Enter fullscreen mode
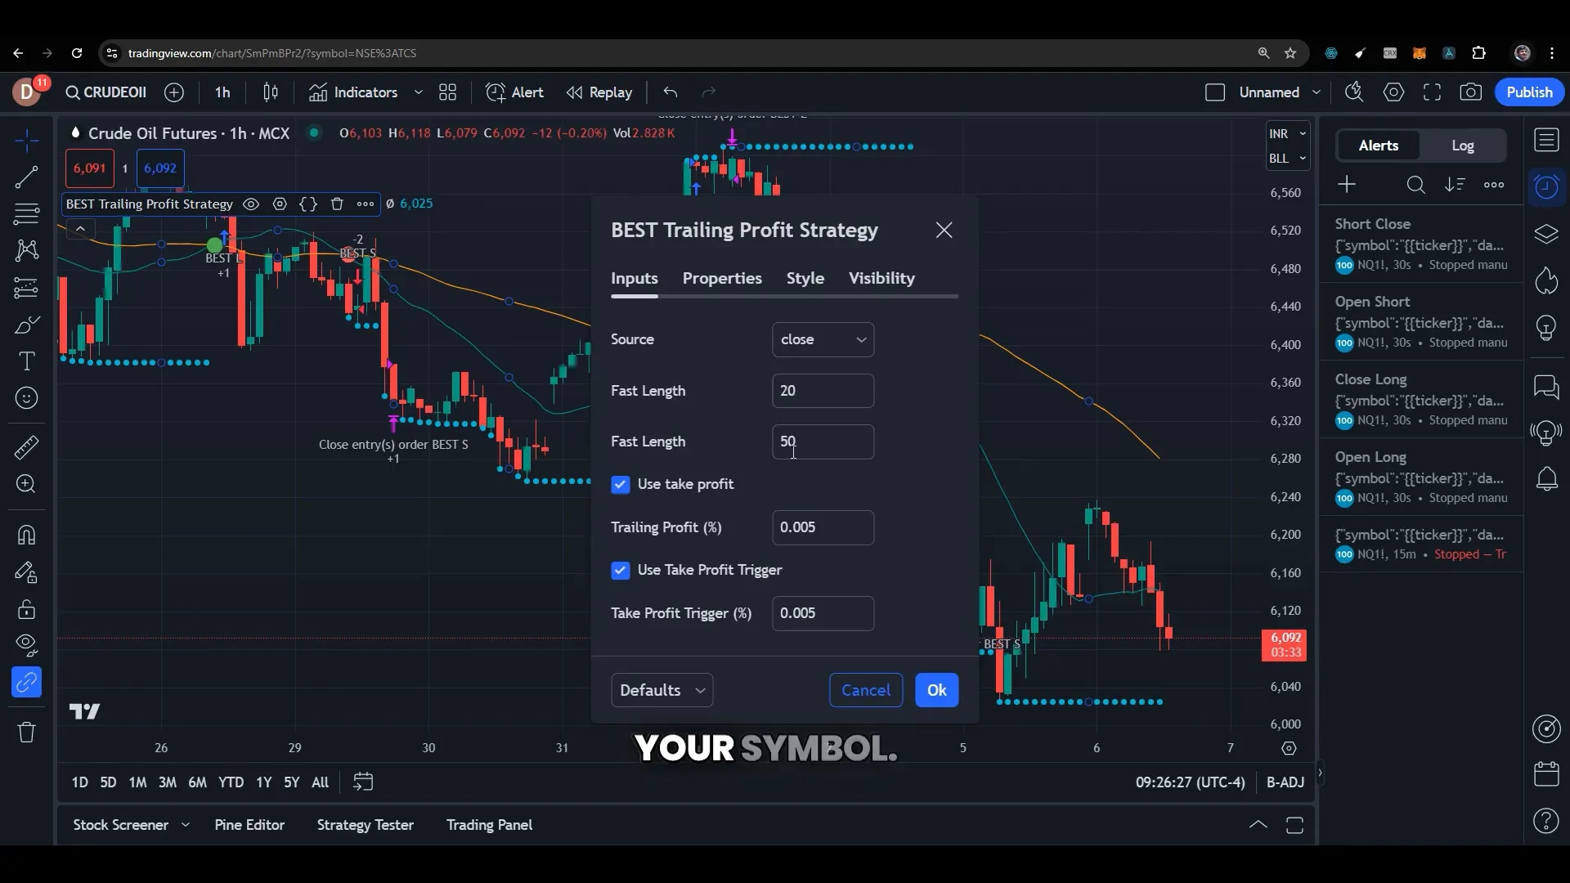 click(x=1432, y=92)
